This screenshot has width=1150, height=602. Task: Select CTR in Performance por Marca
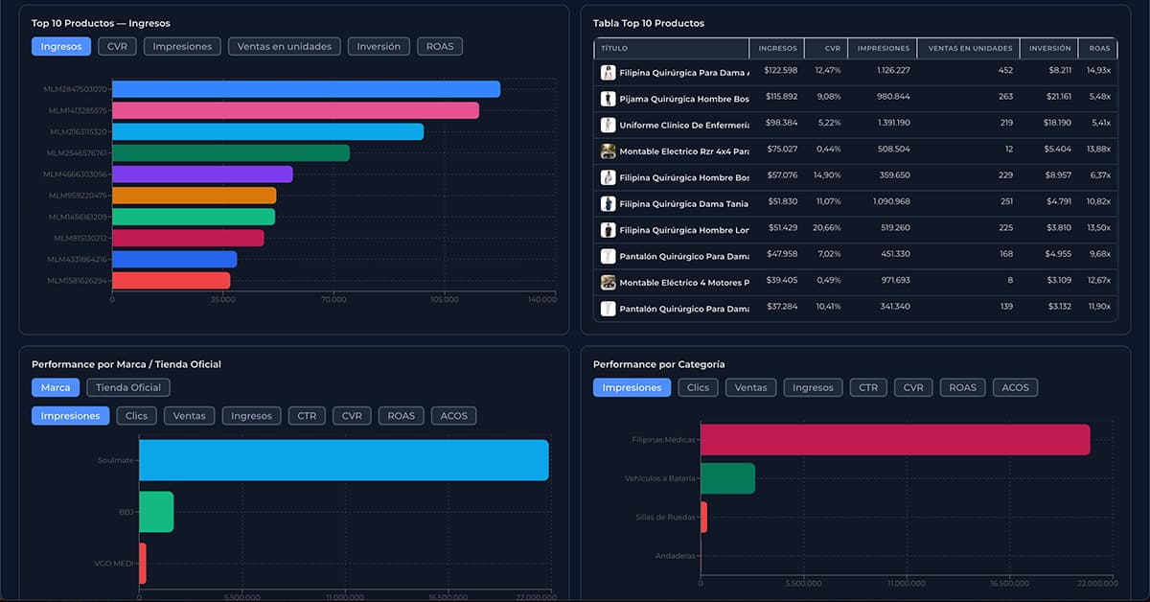pos(307,416)
